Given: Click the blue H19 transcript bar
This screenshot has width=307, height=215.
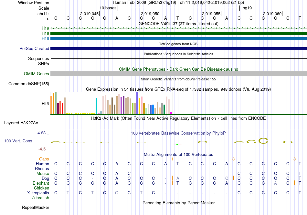Looking at the screenshot, I should (x=178, y=39).
